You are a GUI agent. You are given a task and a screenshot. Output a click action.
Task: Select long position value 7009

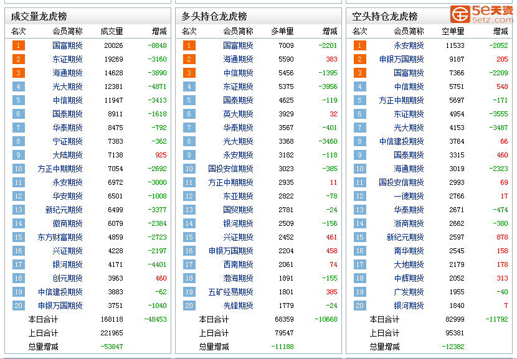click(286, 45)
